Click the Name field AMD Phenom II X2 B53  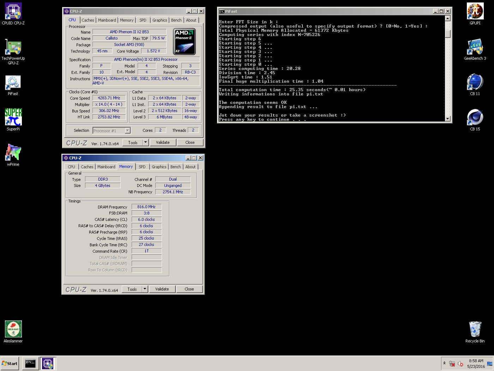[129, 32]
